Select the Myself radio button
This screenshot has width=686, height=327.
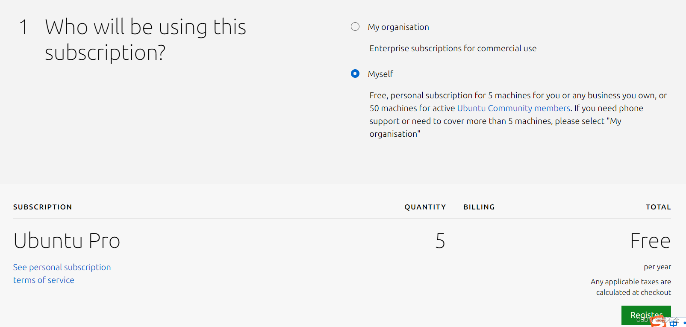(355, 74)
